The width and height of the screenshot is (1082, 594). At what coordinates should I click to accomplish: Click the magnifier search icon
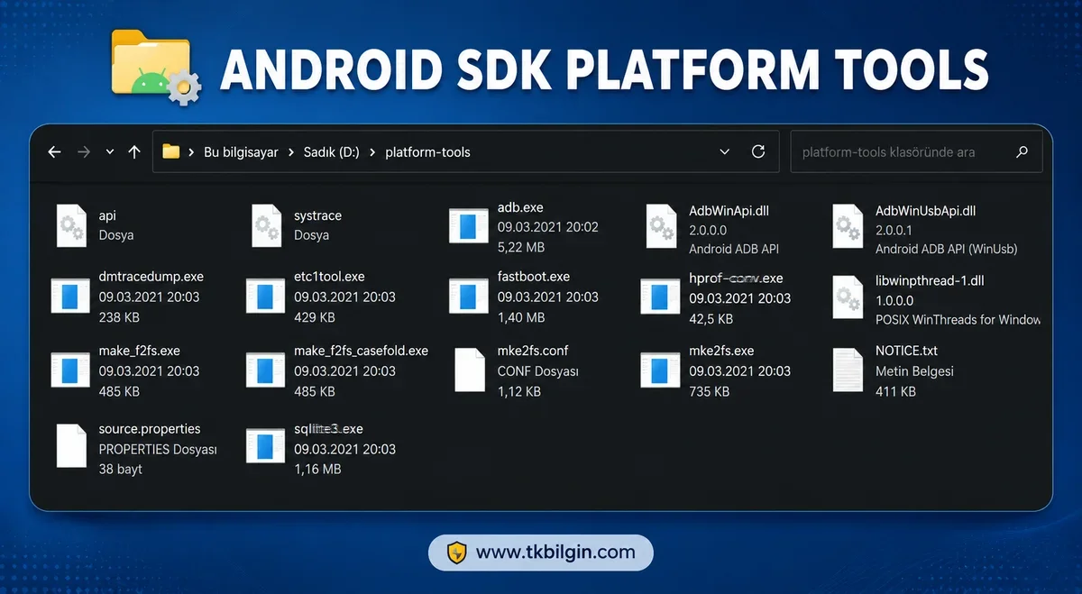[x=1022, y=152]
